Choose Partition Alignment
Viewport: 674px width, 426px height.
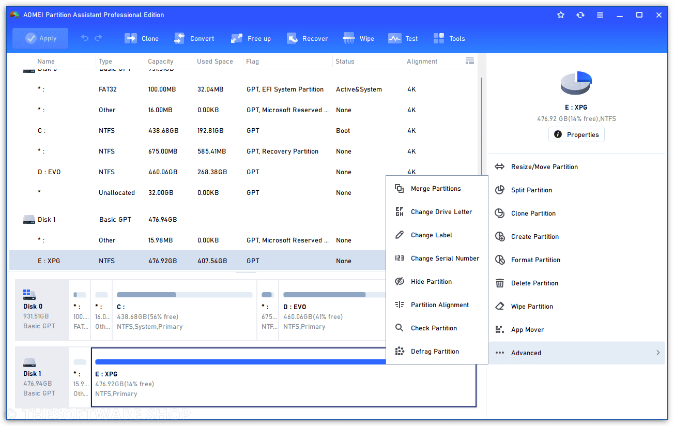(x=437, y=305)
